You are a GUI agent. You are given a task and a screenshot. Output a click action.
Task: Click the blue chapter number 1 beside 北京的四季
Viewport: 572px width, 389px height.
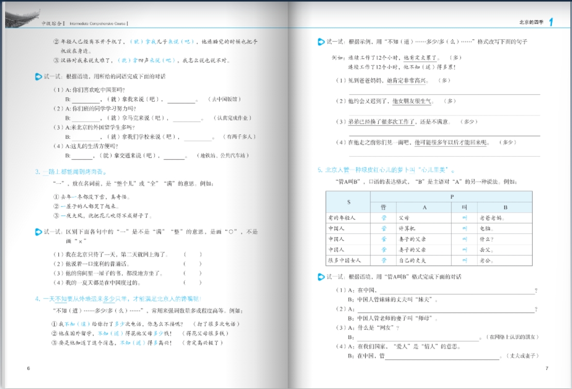click(551, 22)
